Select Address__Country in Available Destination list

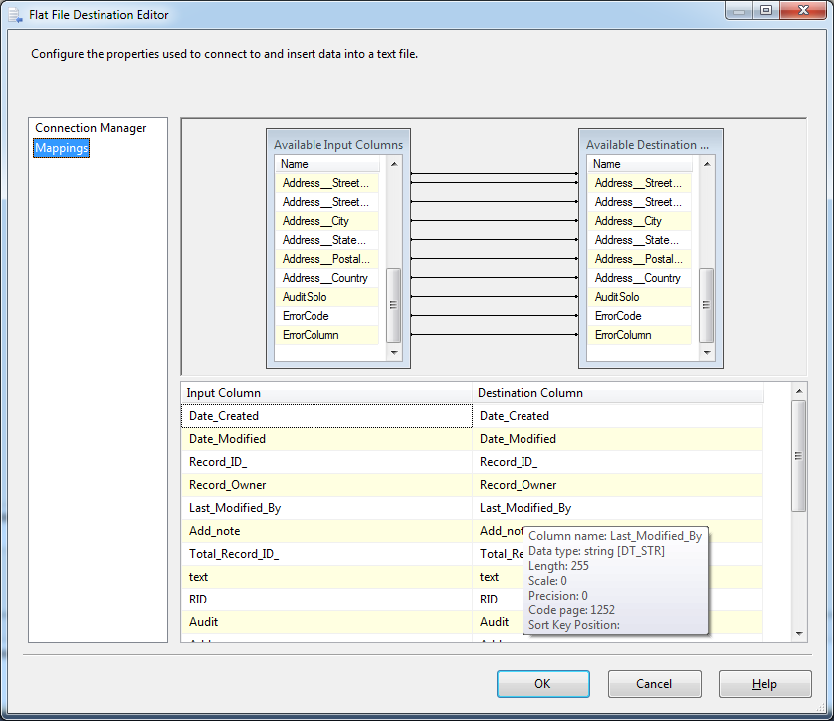click(640, 279)
